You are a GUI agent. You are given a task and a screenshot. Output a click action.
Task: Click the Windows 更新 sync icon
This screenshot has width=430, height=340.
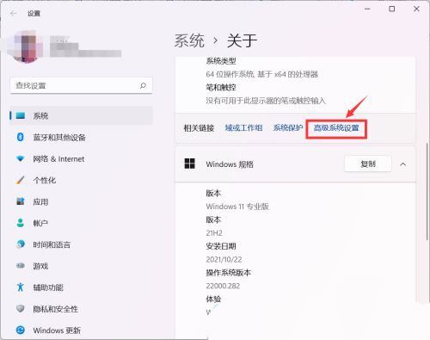21,331
